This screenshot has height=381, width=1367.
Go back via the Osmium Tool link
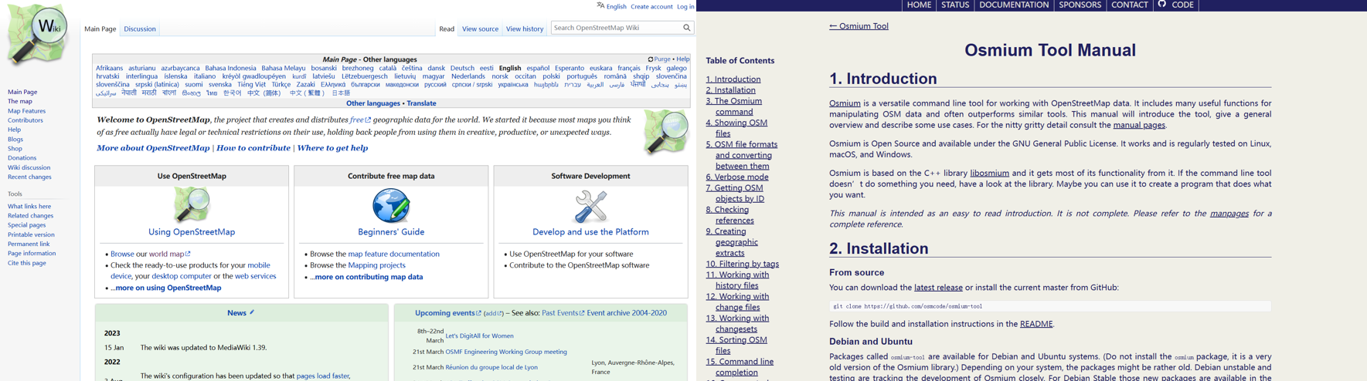pos(859,26)
